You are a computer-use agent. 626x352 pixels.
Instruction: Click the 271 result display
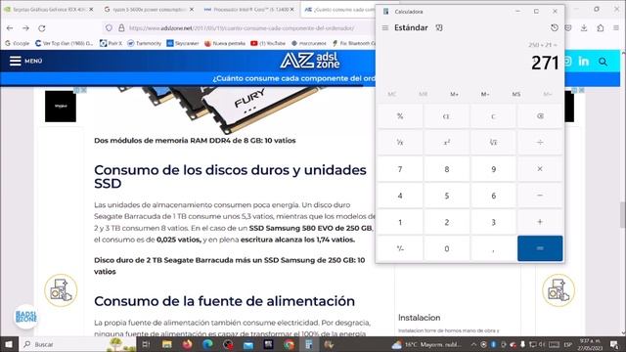(545, 63)
